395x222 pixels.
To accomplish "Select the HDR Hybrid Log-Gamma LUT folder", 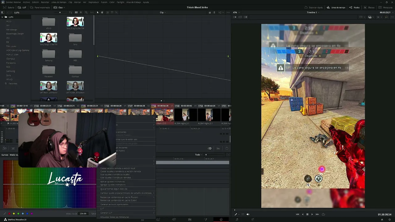I will [x=18, y=50].
